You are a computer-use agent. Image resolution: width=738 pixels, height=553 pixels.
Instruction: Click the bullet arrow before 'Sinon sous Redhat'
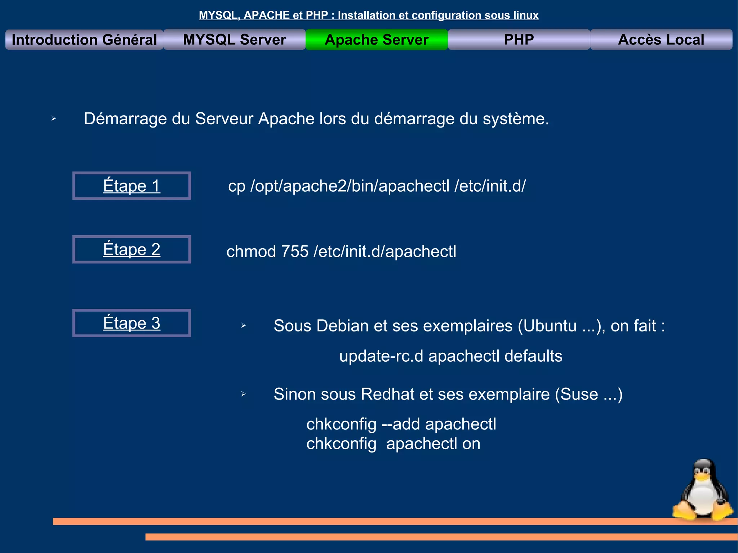244,394
